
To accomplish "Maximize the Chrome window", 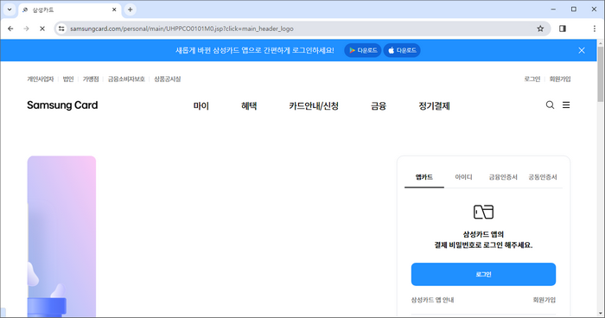I will (574, 10).
